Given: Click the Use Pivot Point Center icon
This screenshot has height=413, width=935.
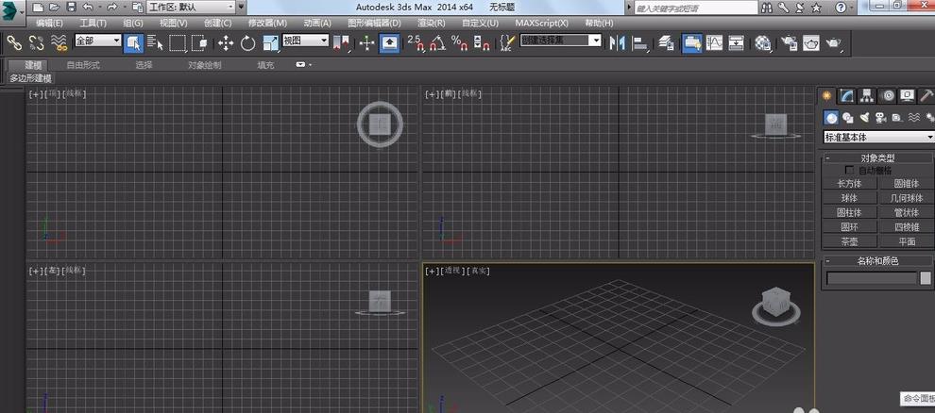Looking at the screenshot, I should coord(341,42).
